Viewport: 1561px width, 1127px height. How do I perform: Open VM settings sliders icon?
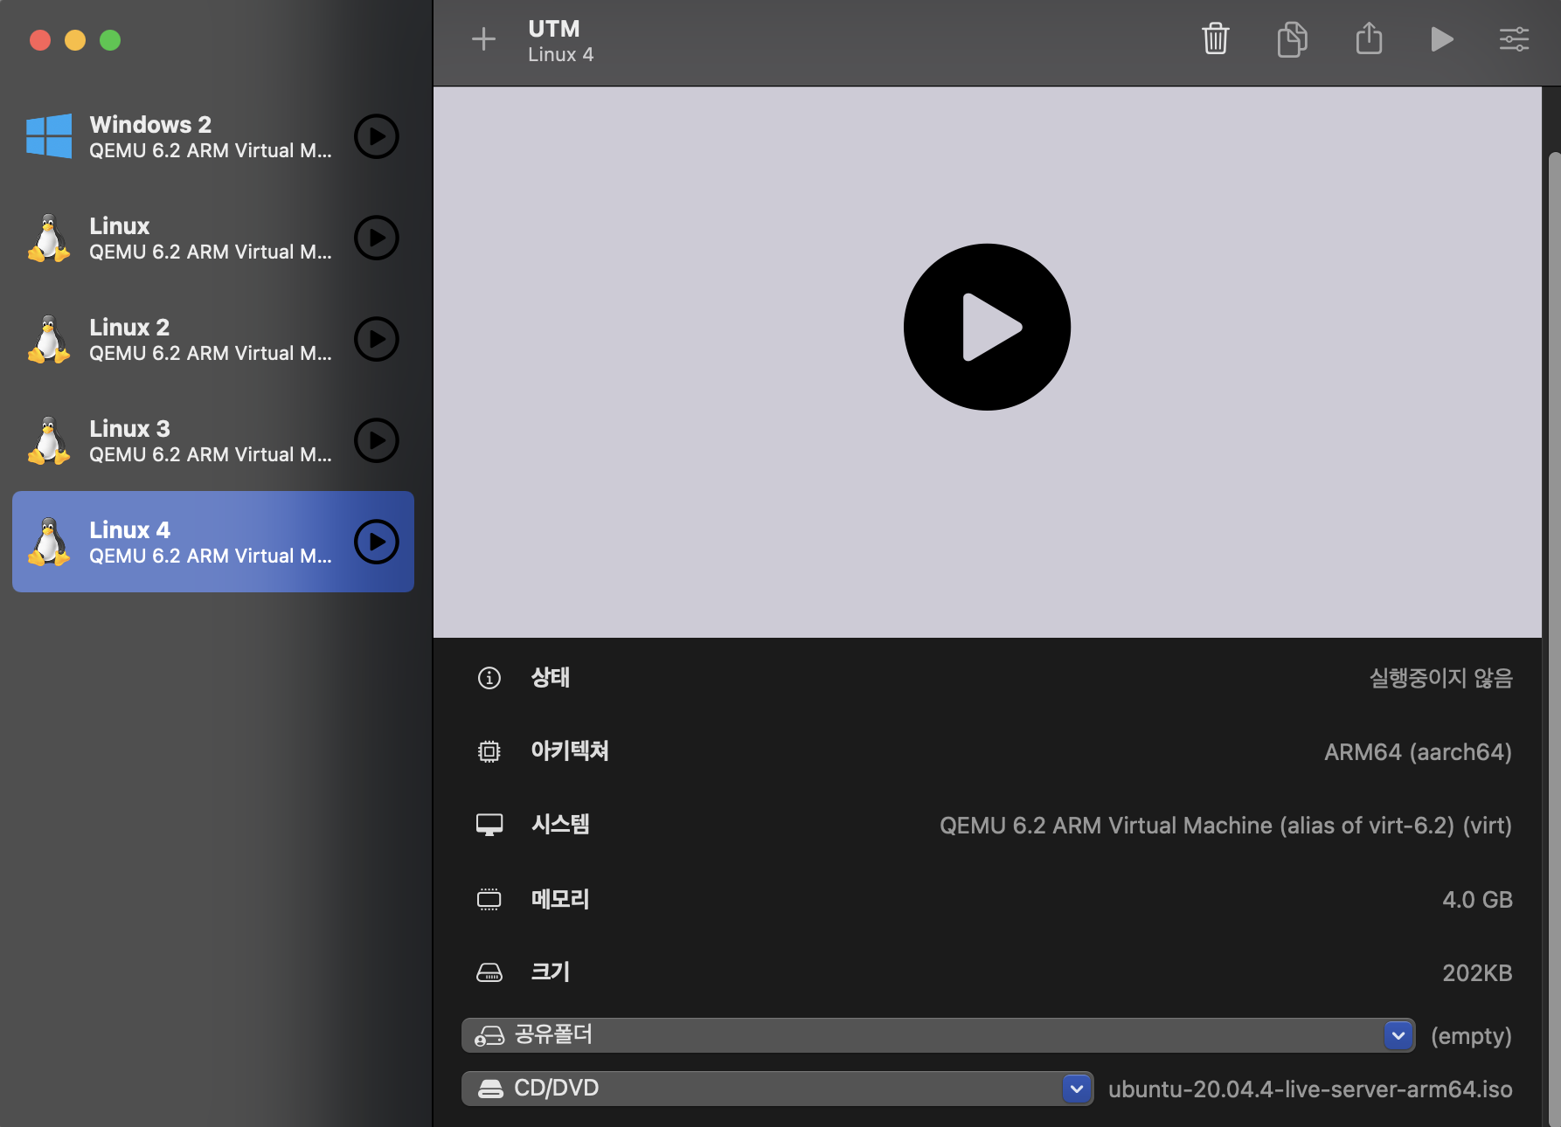click(x=1514, y=39)
